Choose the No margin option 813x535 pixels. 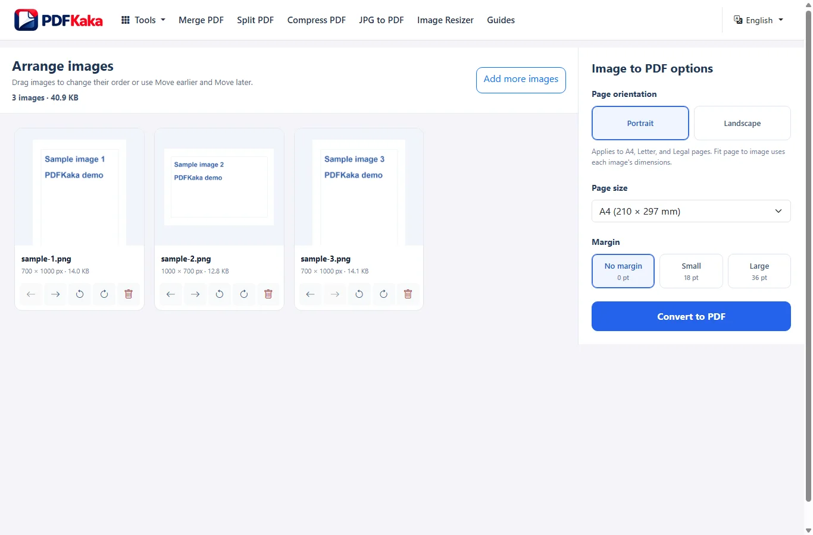623,271
